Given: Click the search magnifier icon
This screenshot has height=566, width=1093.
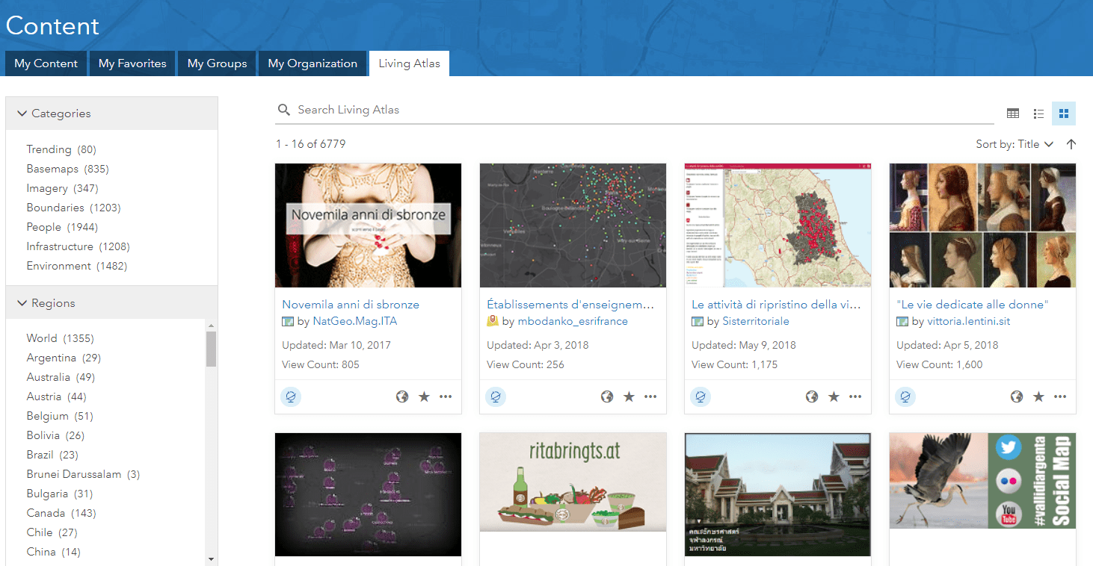Looking at the screenshot, I should 284,110.
